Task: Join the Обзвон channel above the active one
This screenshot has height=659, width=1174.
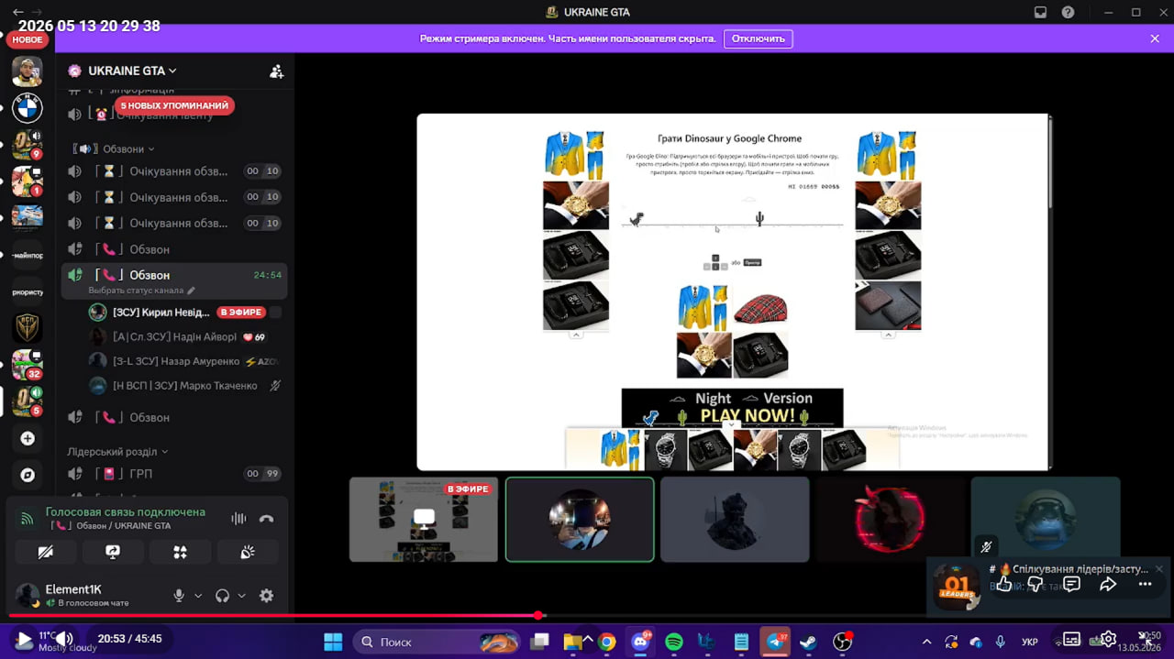Action: pyautogui.click(x=174, y=249)
